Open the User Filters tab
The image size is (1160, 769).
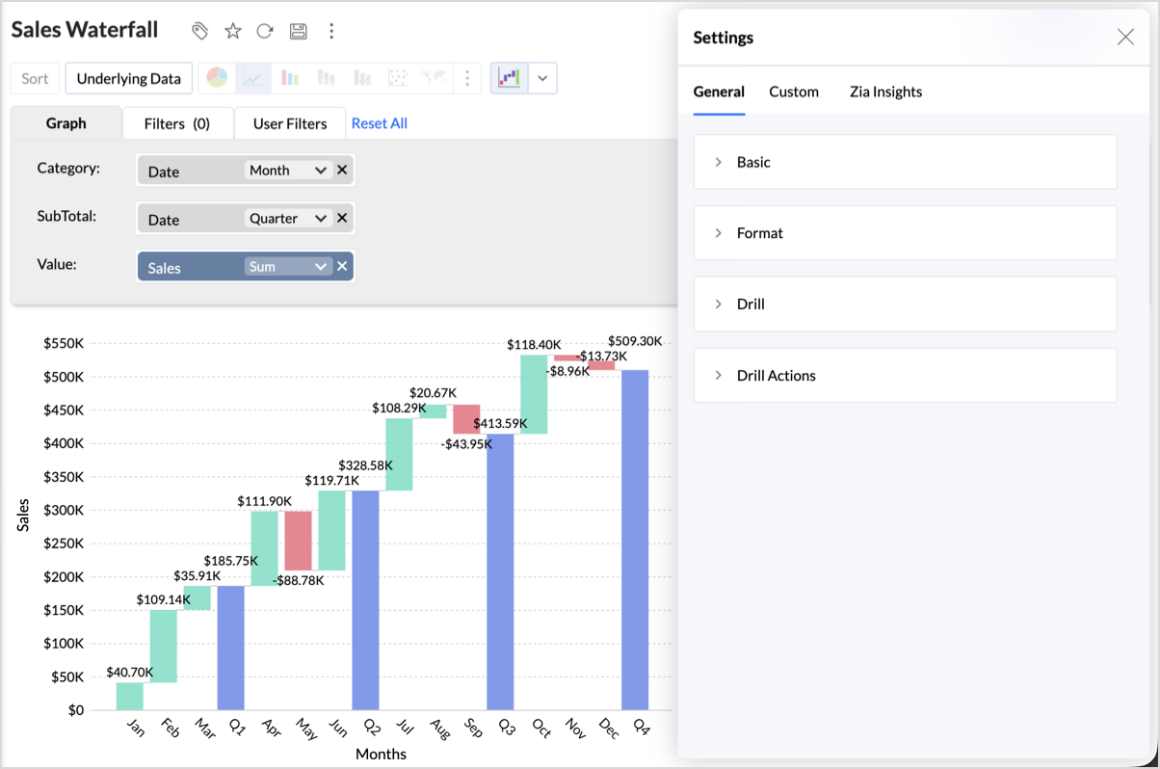[290, 123]
